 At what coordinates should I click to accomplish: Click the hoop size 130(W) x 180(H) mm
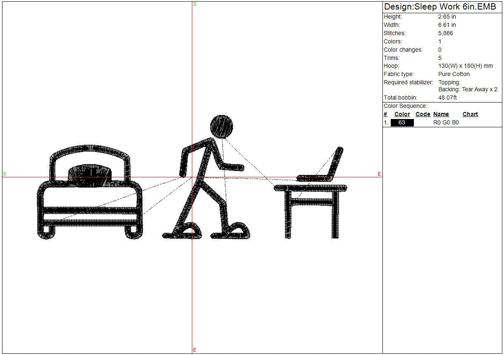(x=465, y=66)
